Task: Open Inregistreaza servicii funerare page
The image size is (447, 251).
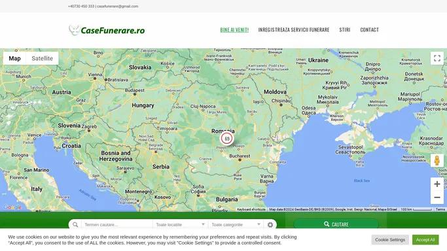Action: [294, 29]
